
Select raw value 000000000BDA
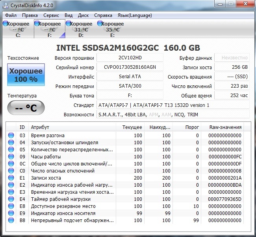coord(225,185)
